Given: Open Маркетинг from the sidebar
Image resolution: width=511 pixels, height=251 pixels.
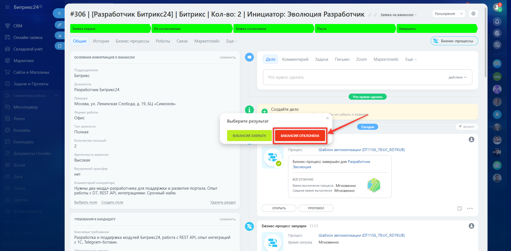Looking at the screenshot, I should 24,61.
